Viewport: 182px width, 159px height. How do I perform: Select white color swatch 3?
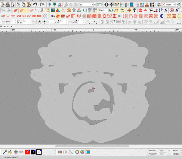[x=39, y=152]
